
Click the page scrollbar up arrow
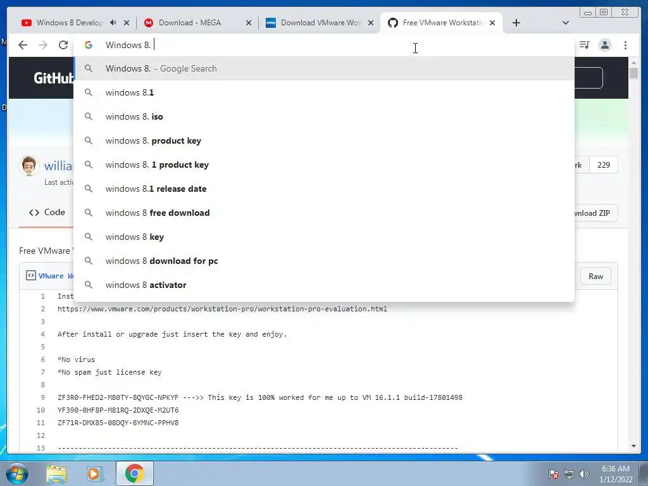point(633,63)
